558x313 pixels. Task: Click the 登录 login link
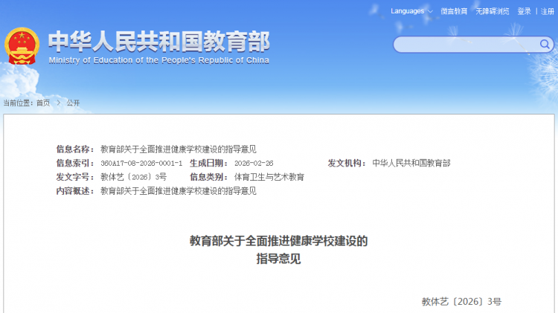pyautogui.click(x=525, y=11)
